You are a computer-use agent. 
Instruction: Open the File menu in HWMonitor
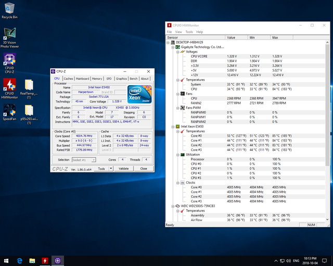tap(169, 32)
